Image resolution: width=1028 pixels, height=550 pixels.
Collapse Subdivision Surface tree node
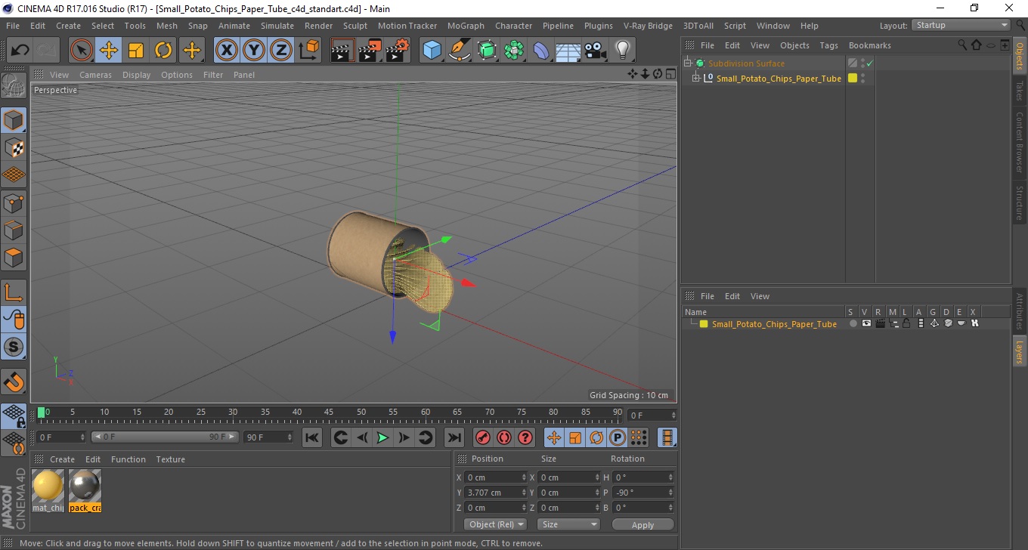pyautogui.click(x=688, y=63)
